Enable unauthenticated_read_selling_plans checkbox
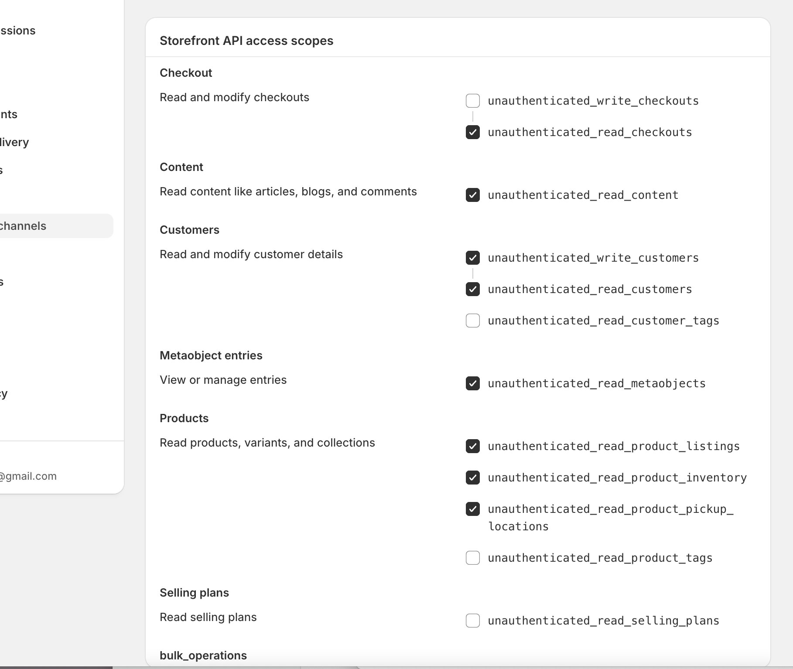The height and width of the screenshot is (669, 793). click(x=473, y=621)
